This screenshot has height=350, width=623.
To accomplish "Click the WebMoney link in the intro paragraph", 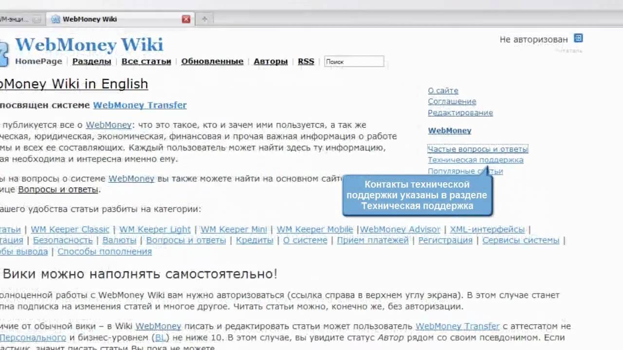I will [109, 125].
